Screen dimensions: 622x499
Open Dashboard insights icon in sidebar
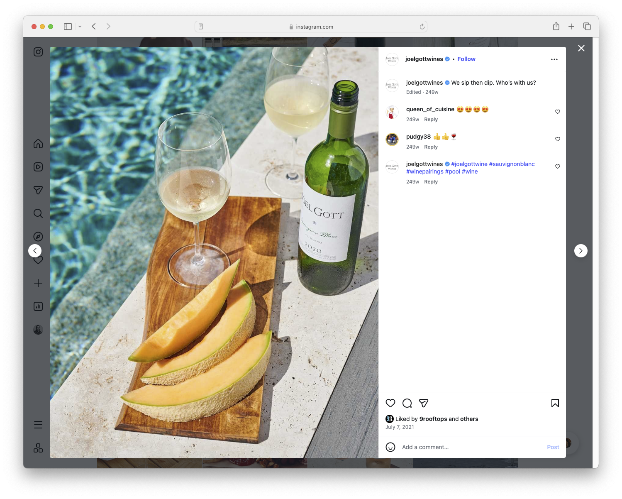pyautogui.click(x=38, y=306)
